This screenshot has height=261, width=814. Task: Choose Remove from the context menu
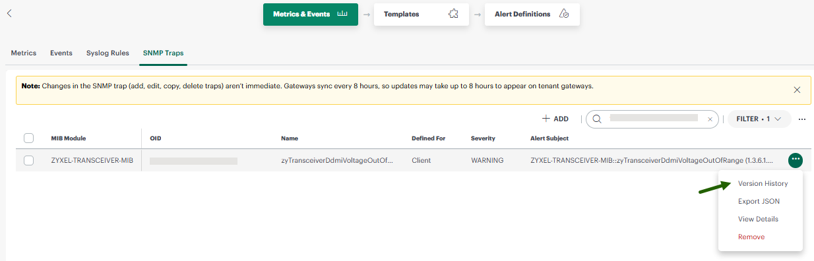(x=751, y=237)
